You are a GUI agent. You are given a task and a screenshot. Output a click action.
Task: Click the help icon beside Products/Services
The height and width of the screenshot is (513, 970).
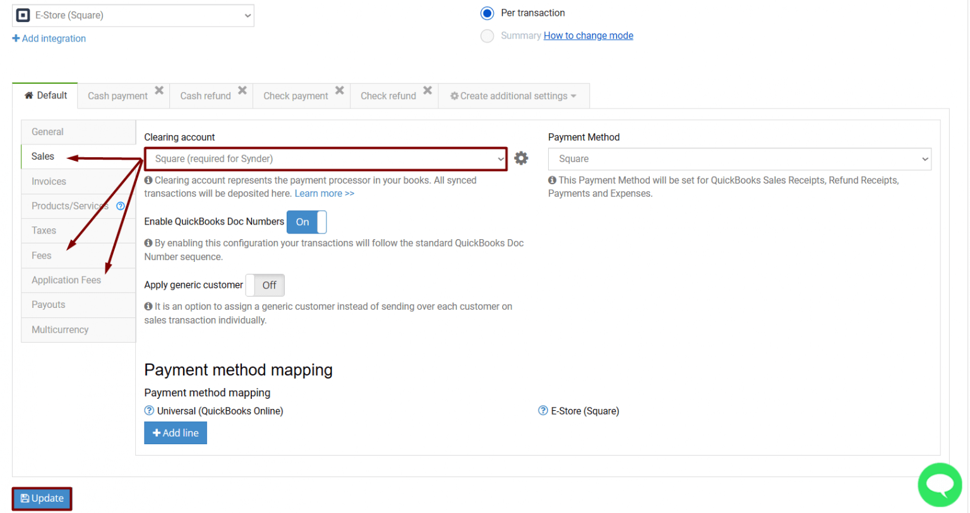click(x=120, y=206)
